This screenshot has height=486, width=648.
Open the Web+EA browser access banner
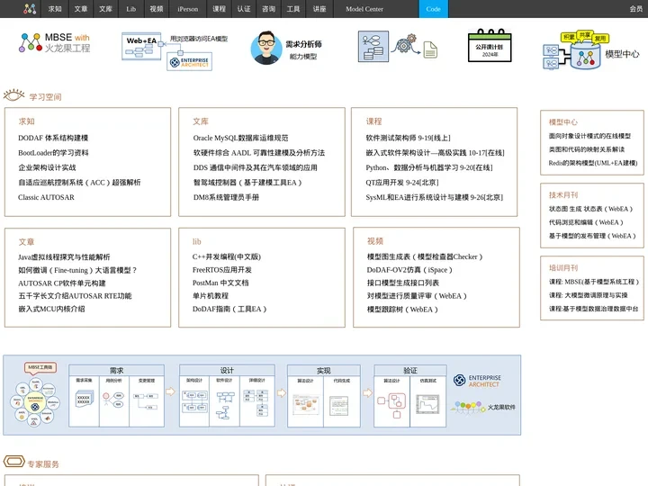click(x=175, y=51)
